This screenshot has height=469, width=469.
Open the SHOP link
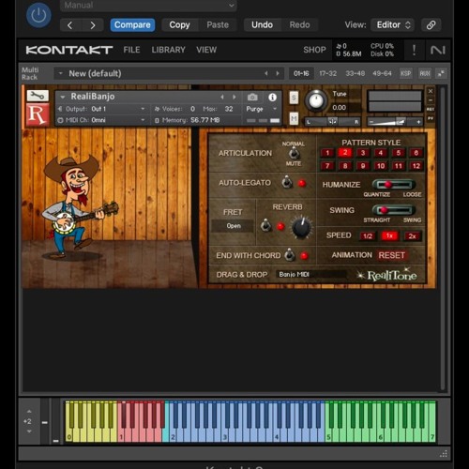(314, 50)
